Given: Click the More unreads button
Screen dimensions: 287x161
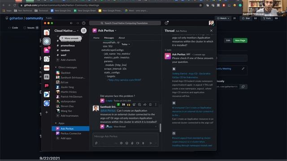Looking at the screenshot, I should [x=70, y=38].
